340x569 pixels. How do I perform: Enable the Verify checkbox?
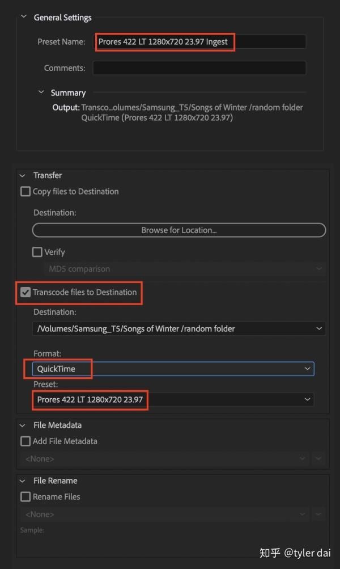[37, 252]
